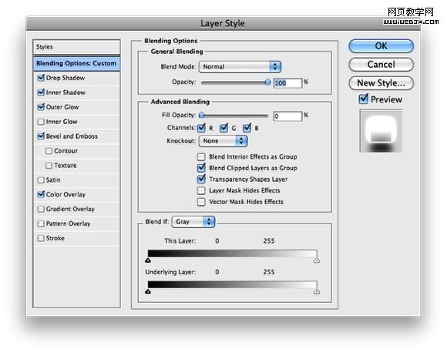Open Color Overlay settings by its label

tap(66, 194)
